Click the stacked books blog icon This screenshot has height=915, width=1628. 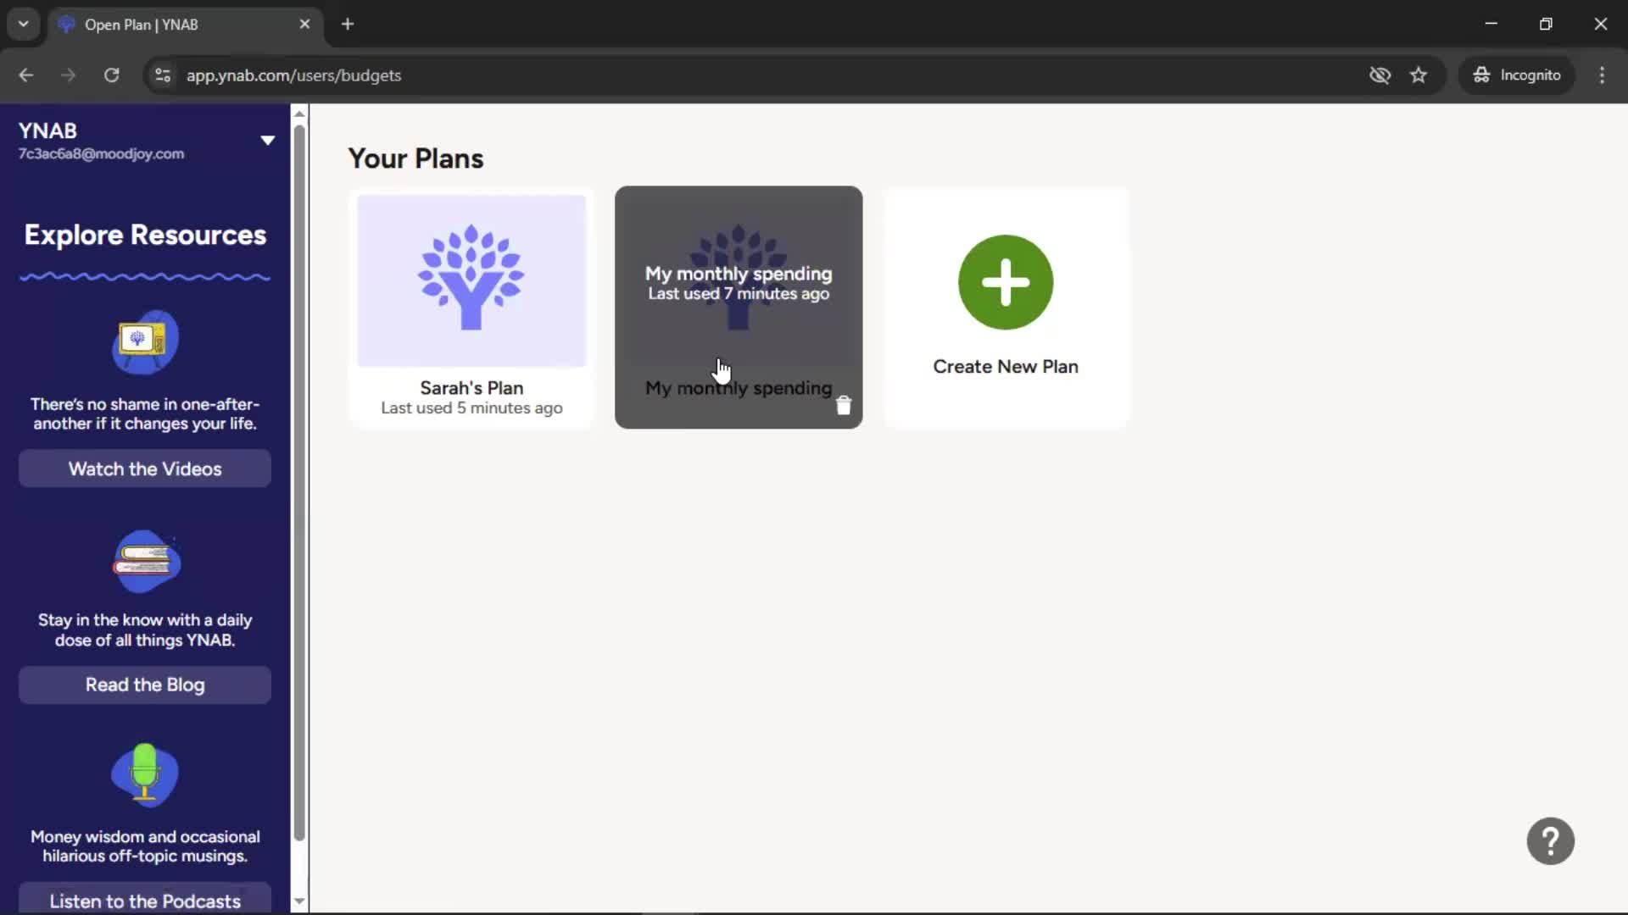(x=146, y=561)
